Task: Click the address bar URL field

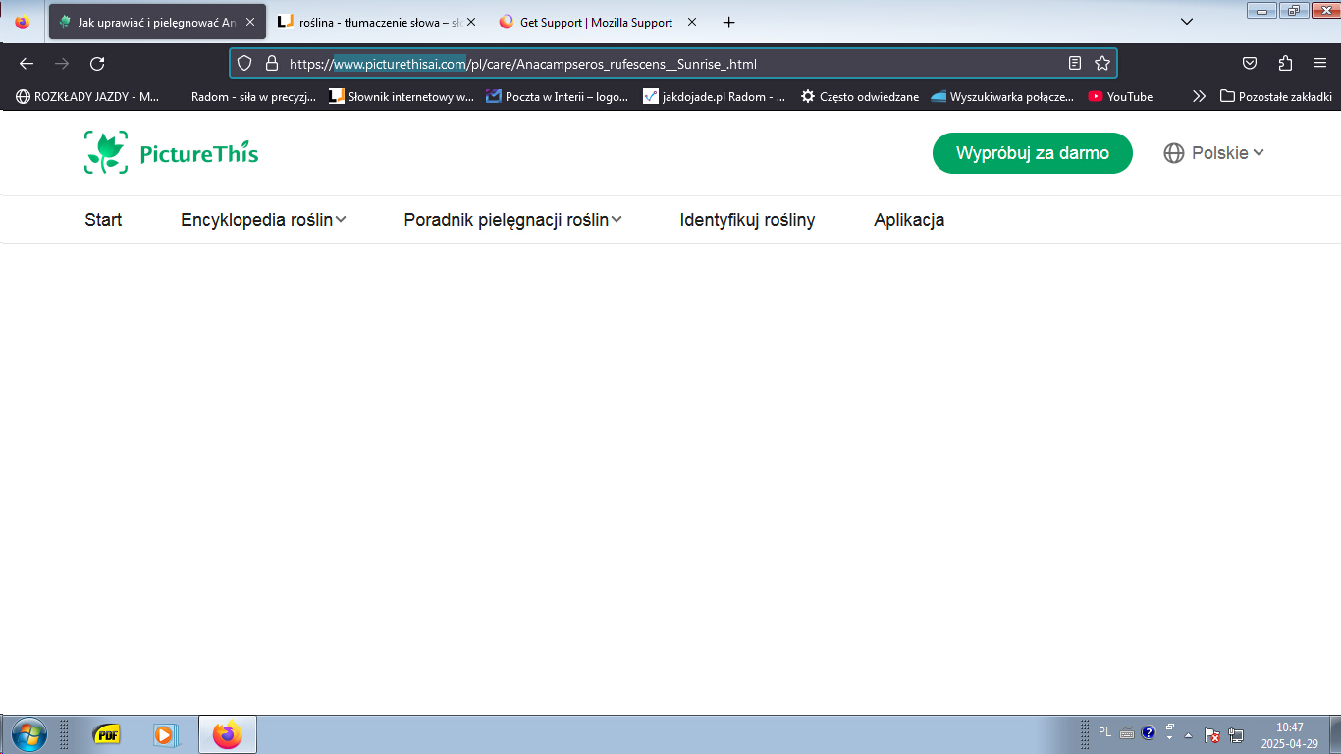Action: (673, 64)
